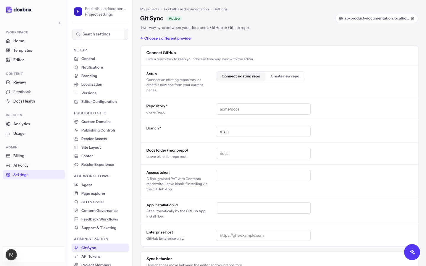The image size is (426, 266).
Task: Click the Support & Ticketing bell icon
Action: [x=76, y=228]
